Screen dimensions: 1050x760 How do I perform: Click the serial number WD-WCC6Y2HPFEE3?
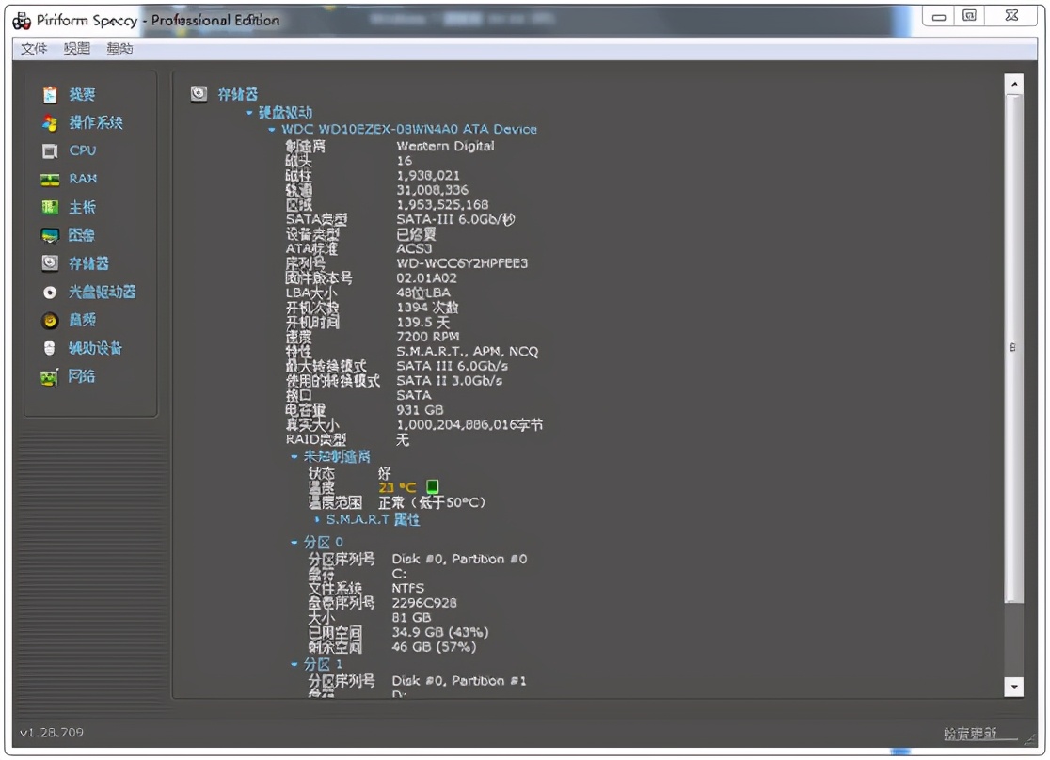(462, 263)
